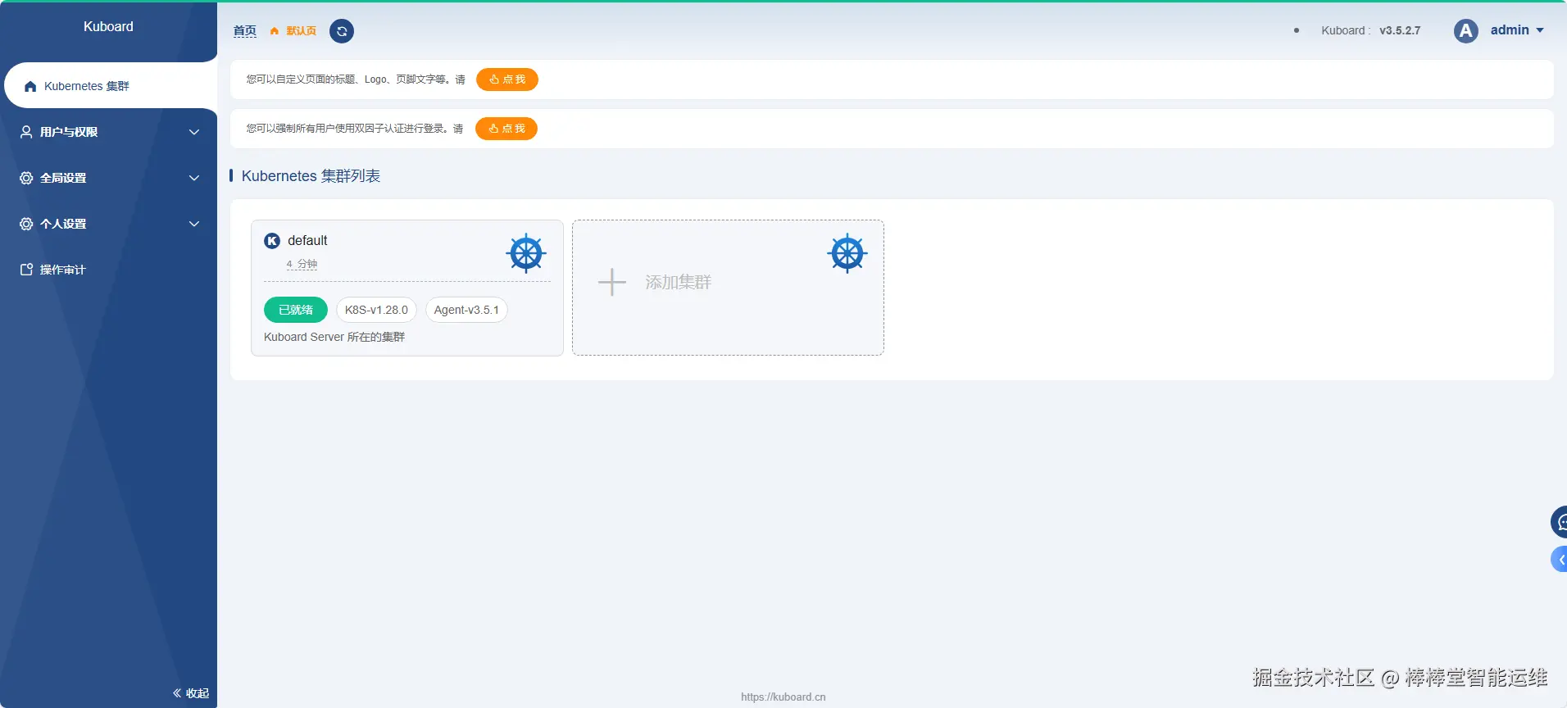The width and height of the screenshot is (1567, 708).
Task: Click the 用户与权限 person icon
Action: pos(26,132)
